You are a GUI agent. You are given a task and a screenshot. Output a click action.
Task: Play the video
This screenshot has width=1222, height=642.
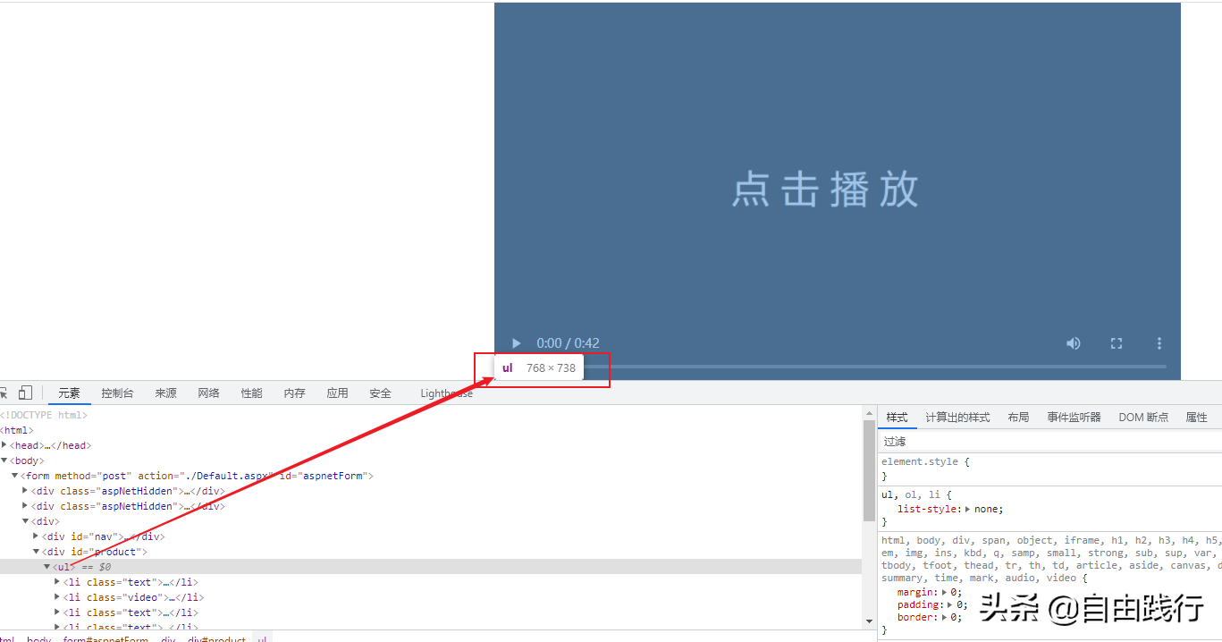[x=516, y=342]
